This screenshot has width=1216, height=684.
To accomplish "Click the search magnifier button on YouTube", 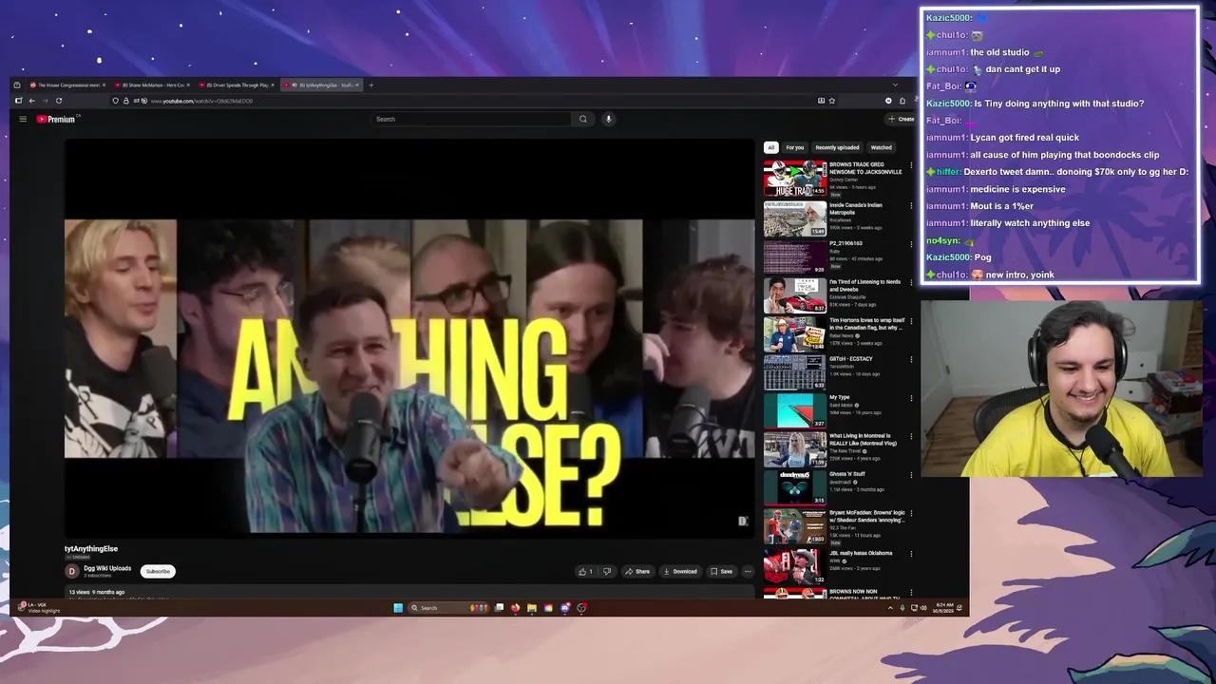I will pyautogui.click(x=583, y=119).
